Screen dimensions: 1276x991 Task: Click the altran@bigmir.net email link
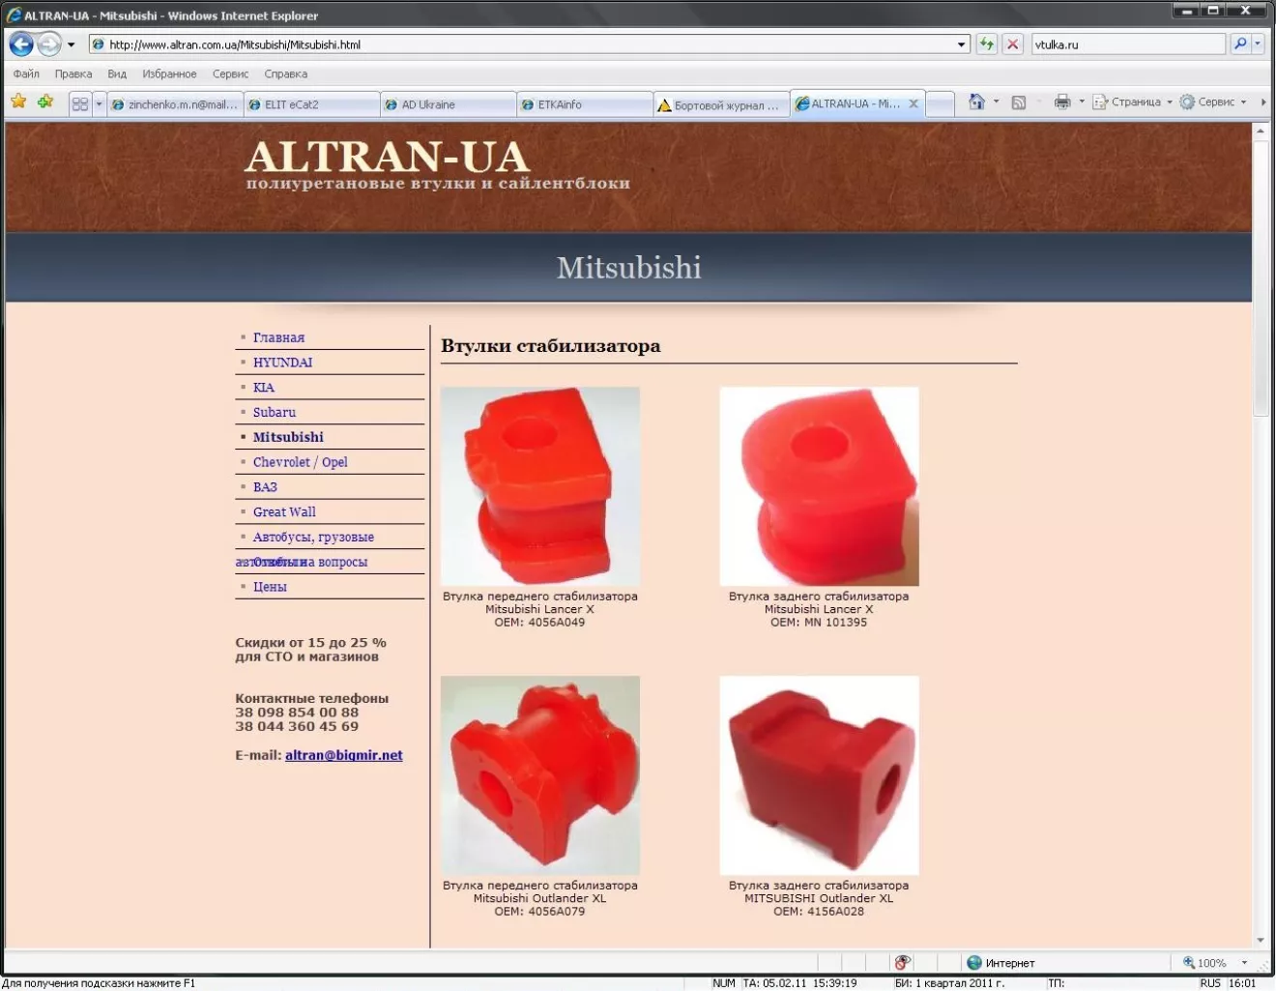pos(343,755)
